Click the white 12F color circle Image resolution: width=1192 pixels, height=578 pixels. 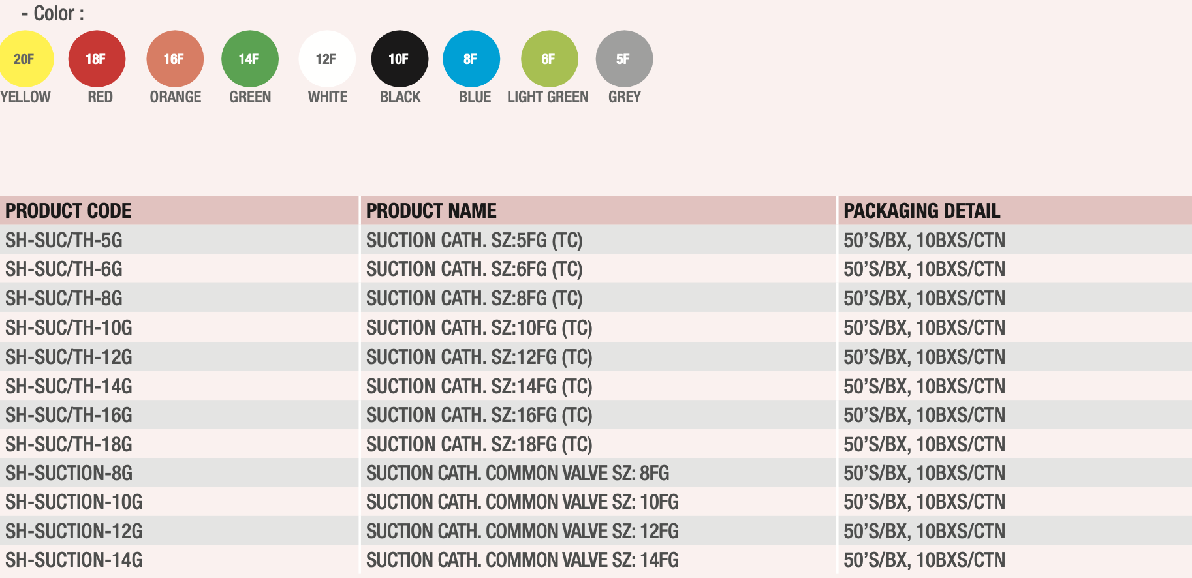[x=327, y=59]
